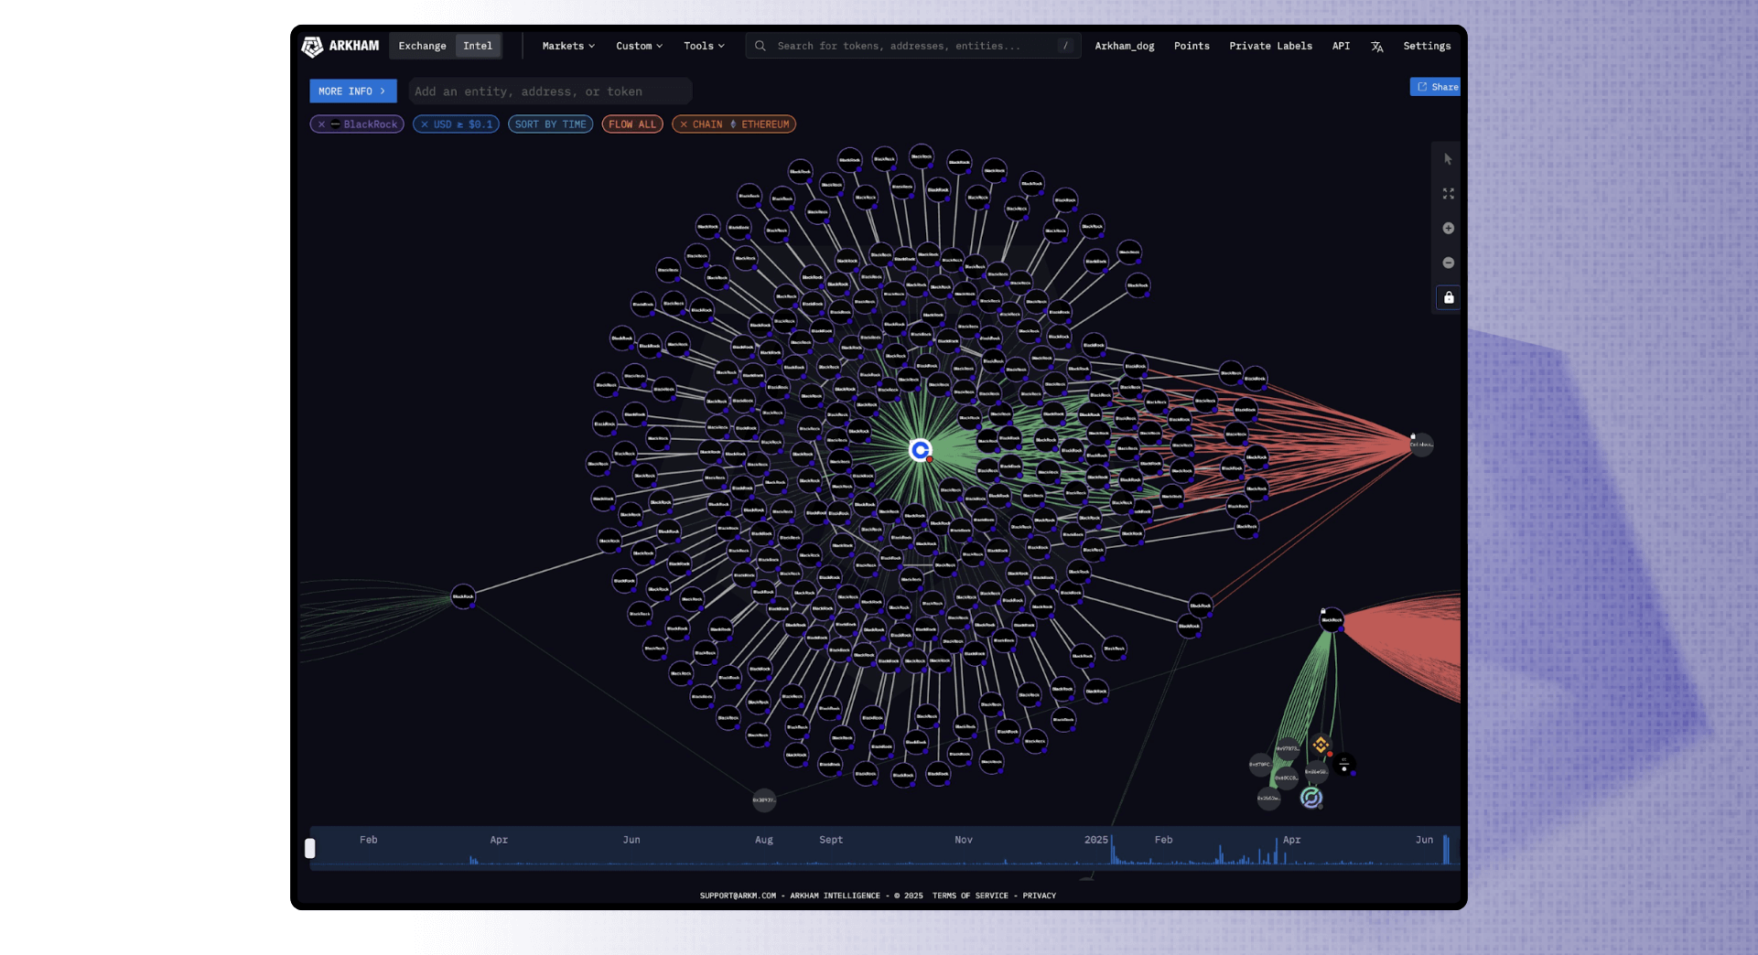Viewport: 1758px width, 955px height.
Task: Remove the USD ≥ $0.1 filter
Action: click(424, 124)
